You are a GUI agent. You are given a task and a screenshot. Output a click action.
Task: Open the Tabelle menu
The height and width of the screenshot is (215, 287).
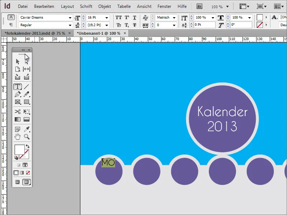click(124, 6)
